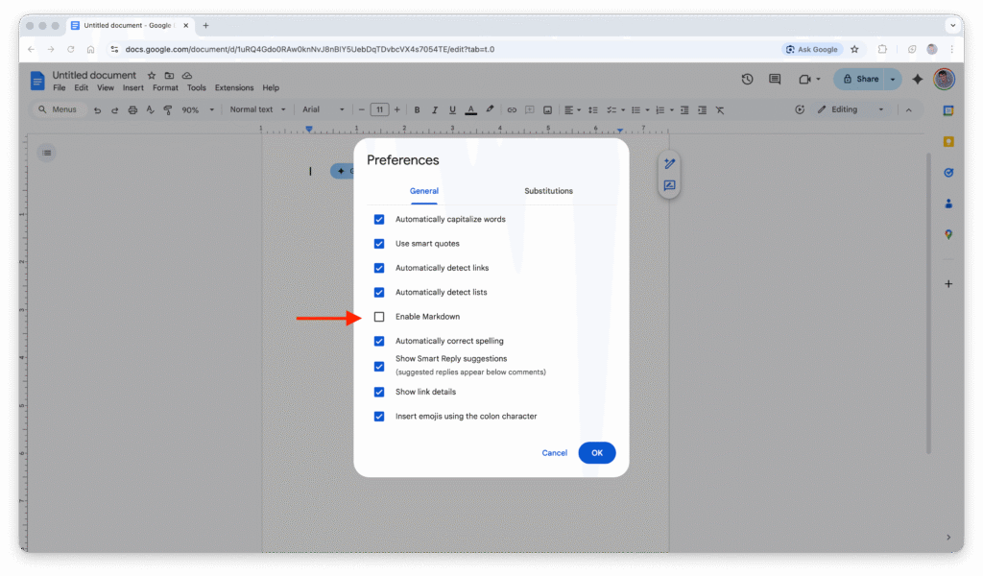Image resolution: width=983 pixels, height=576 pixels.
Task: Click the version history clock icon
Action: point(748,80)
